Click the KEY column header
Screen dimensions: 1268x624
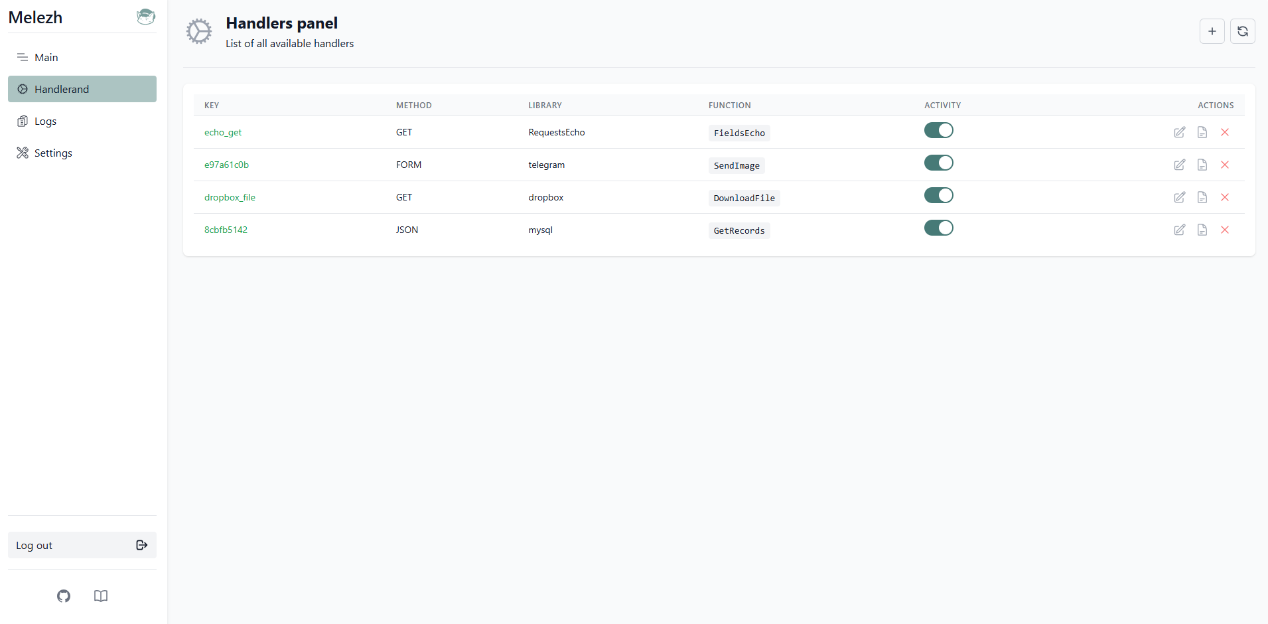212,106
